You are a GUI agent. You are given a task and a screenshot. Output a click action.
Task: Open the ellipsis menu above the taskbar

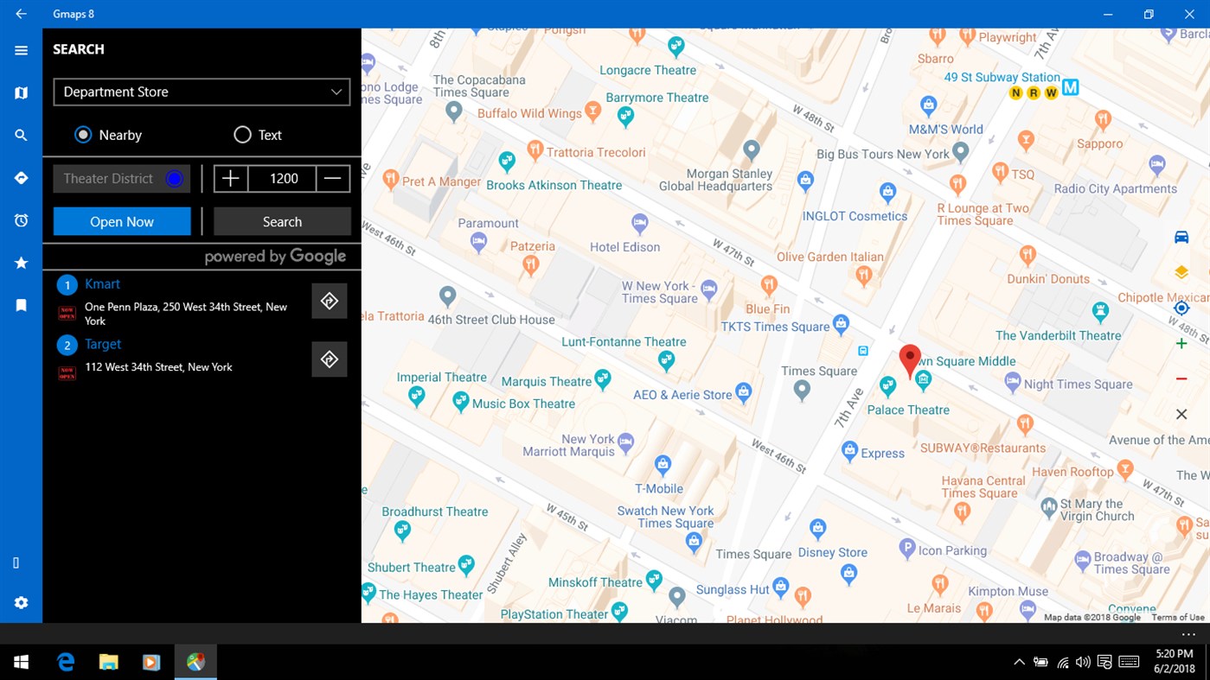1188,633
